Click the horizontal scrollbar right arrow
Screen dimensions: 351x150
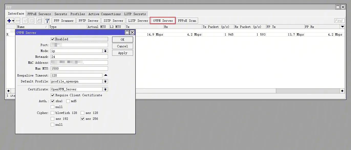(x=342, y=91)
